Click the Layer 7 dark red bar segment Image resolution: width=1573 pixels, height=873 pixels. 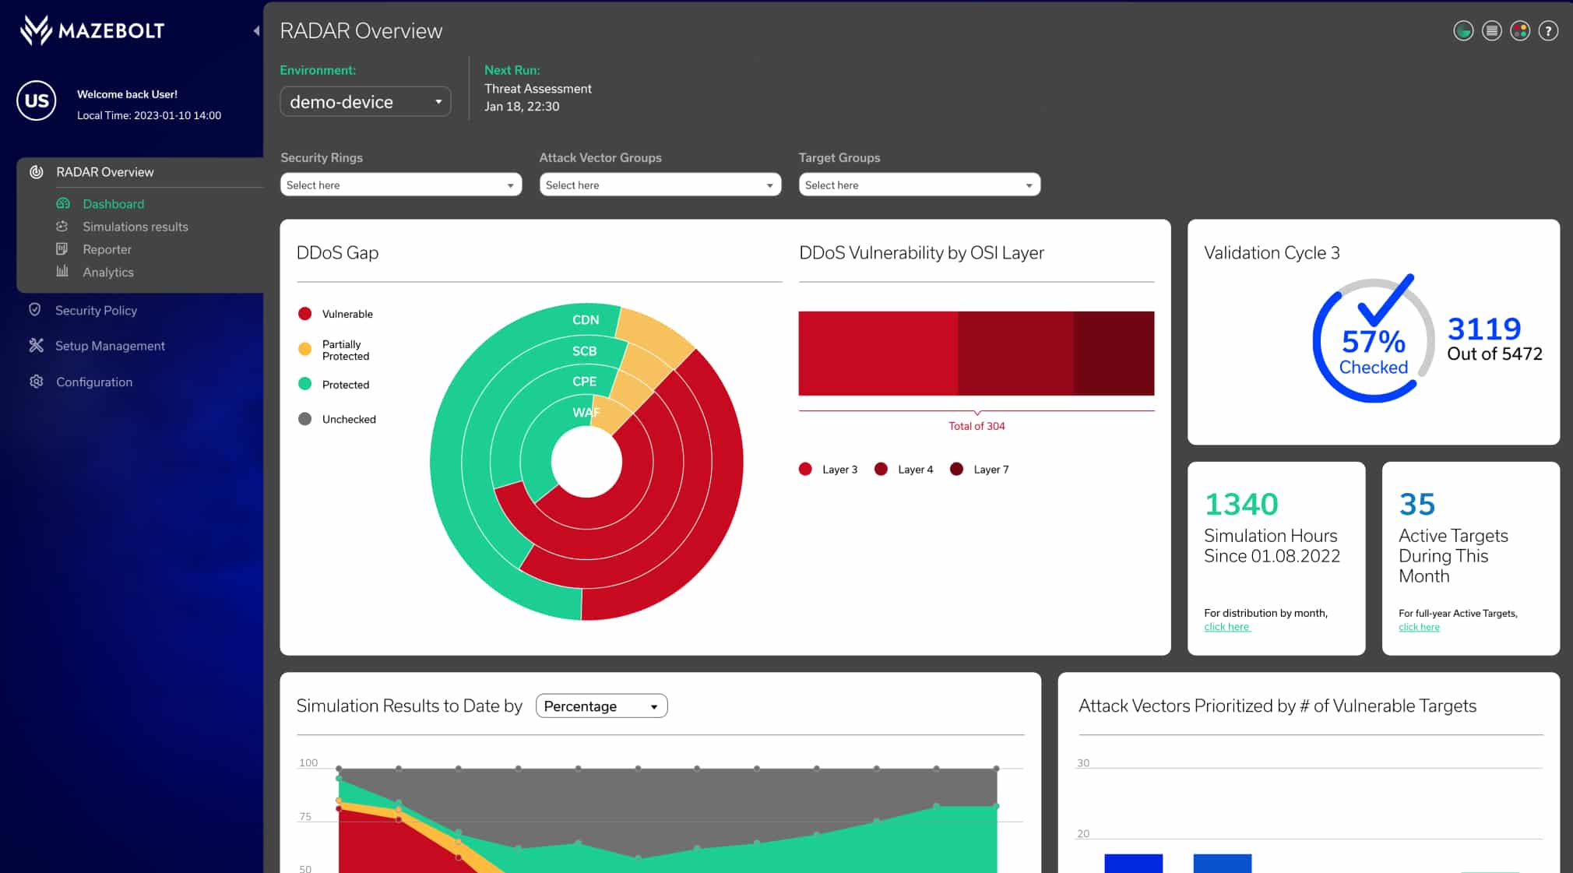[1114, 354]
